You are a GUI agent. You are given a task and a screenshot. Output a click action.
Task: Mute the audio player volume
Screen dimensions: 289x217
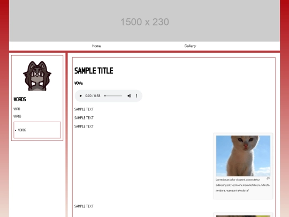click(x=129, y=96)
